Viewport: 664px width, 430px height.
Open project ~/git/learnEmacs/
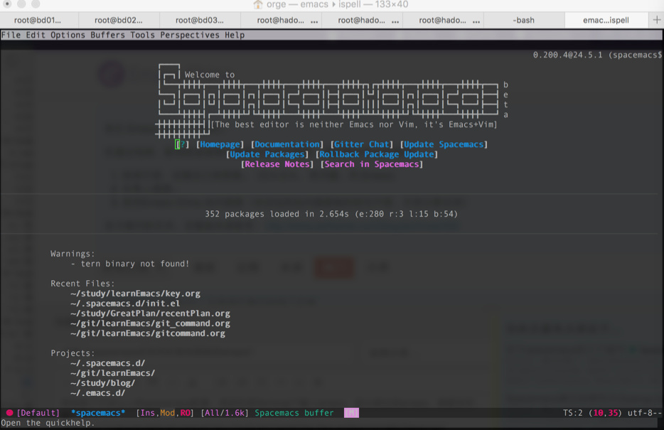click(x=112, y=373)
